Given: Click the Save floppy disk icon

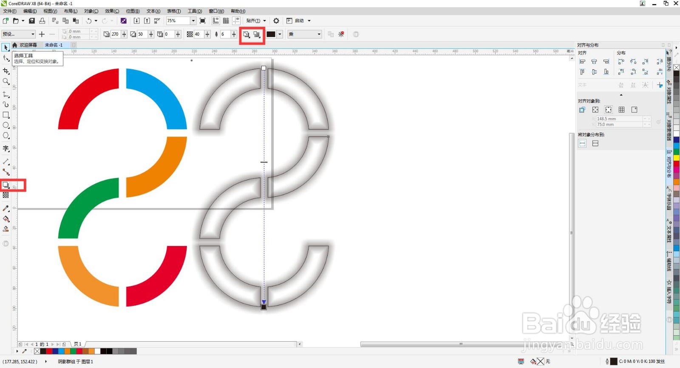Looking at the screenshot, I should pyautogui.click(x=31, y=20).
